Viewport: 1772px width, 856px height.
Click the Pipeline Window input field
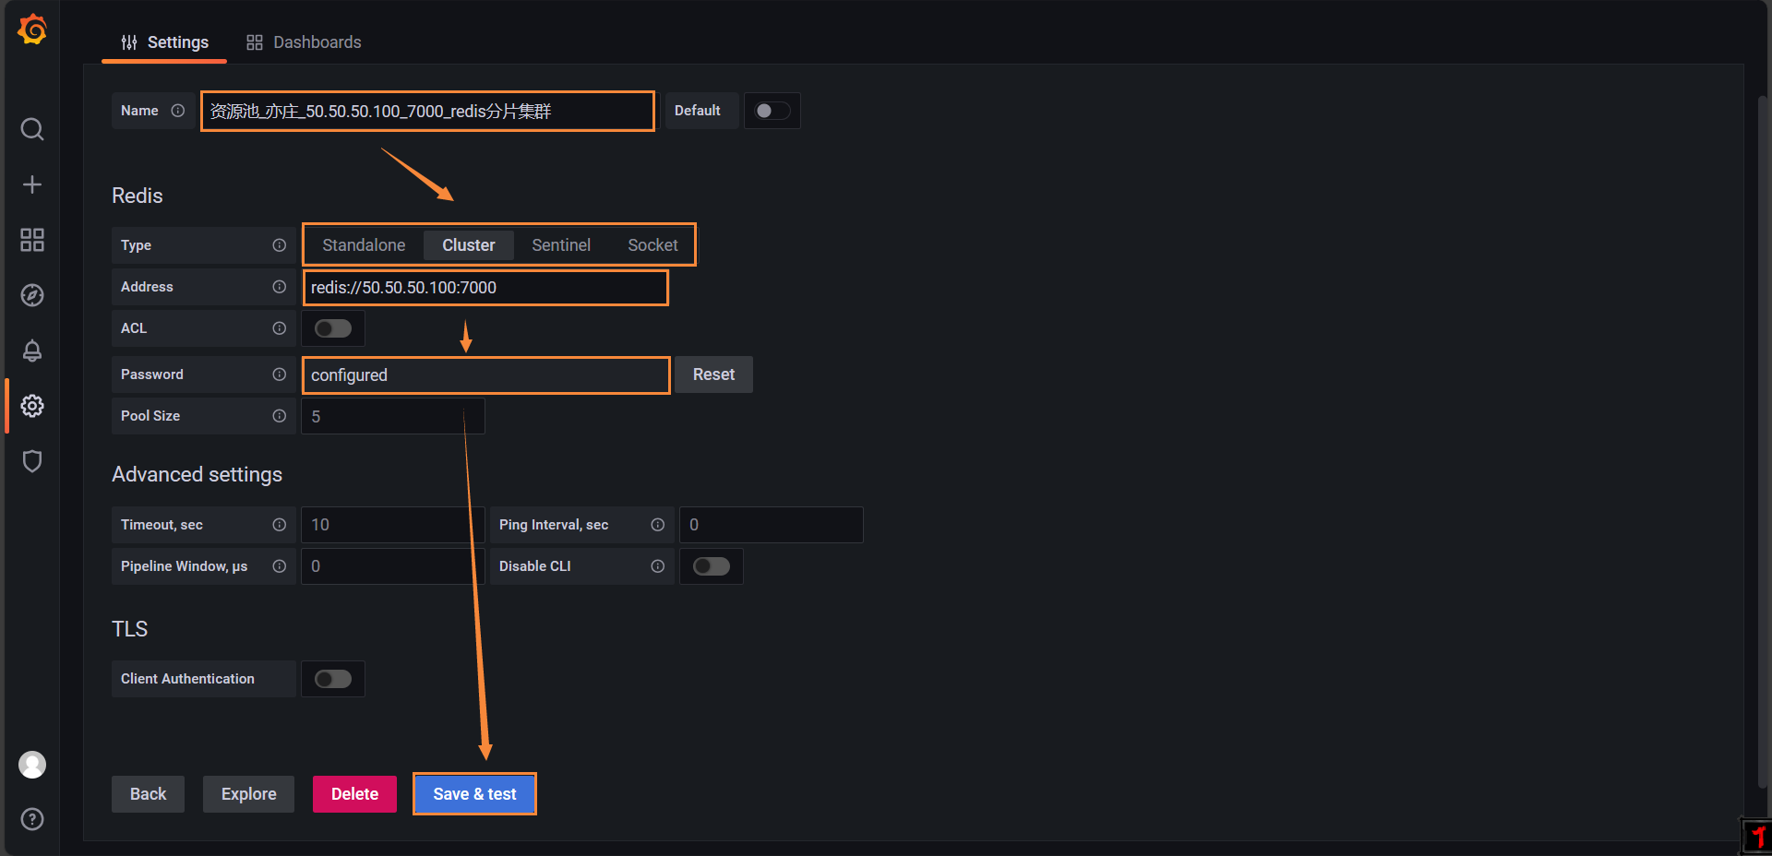pyautogui.click(x=392, y=566)
